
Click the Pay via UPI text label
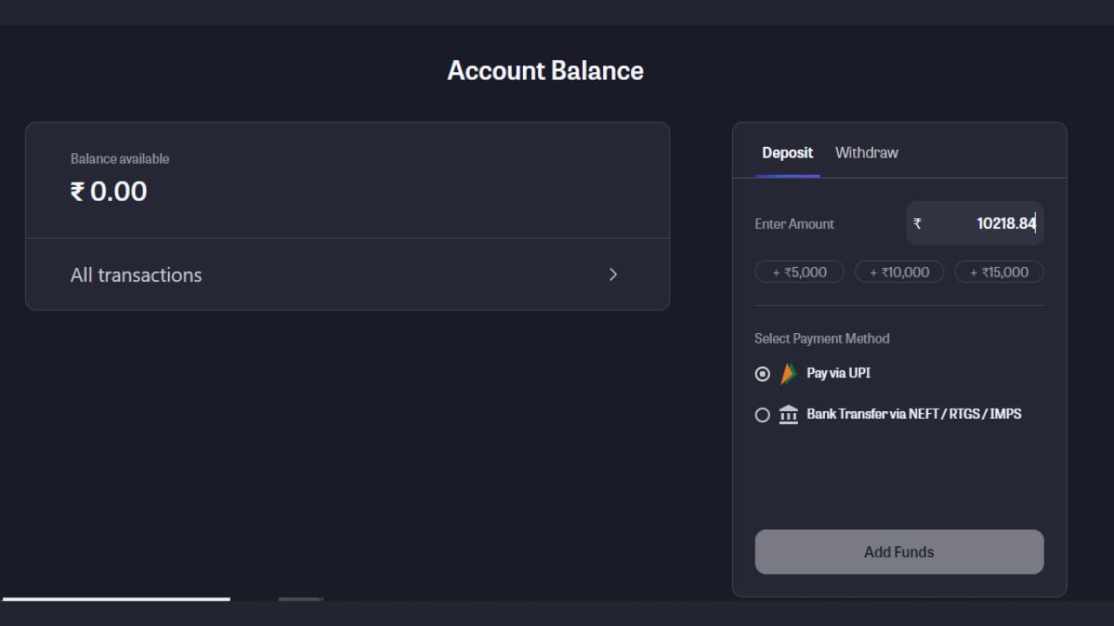coord(838,373)
